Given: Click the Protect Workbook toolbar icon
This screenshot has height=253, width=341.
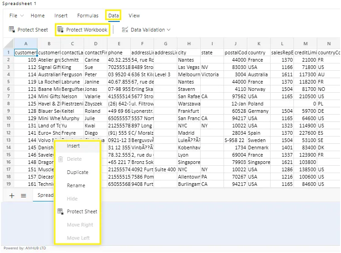Looking at the screenshot, I should [60, 29].
